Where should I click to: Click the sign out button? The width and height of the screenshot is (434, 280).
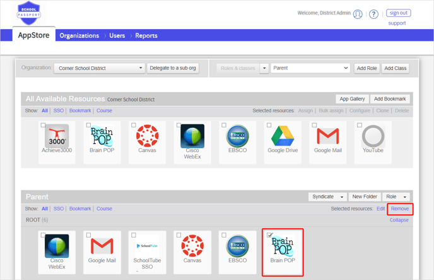pos(399,13)
